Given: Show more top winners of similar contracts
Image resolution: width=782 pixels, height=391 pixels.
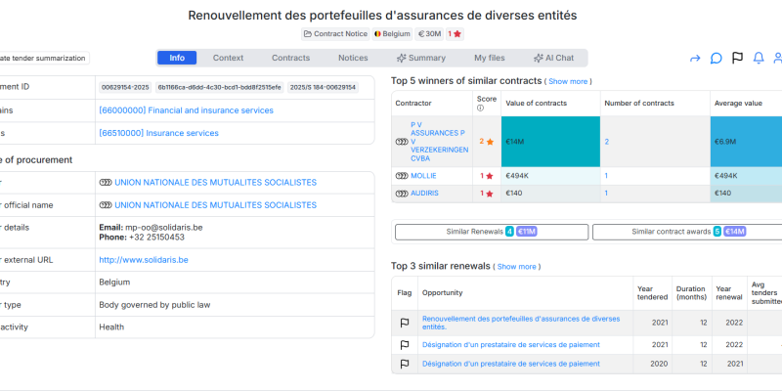Looking at the screenshot, I should point(568,81).
